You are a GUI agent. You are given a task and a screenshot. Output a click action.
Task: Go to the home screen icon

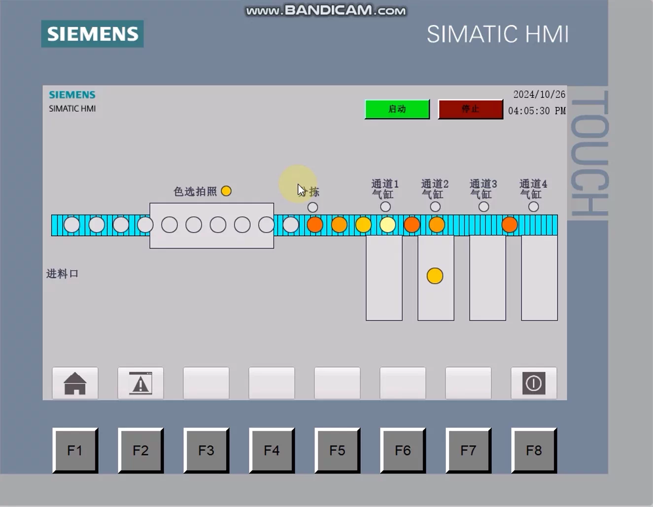pos(75,383)
